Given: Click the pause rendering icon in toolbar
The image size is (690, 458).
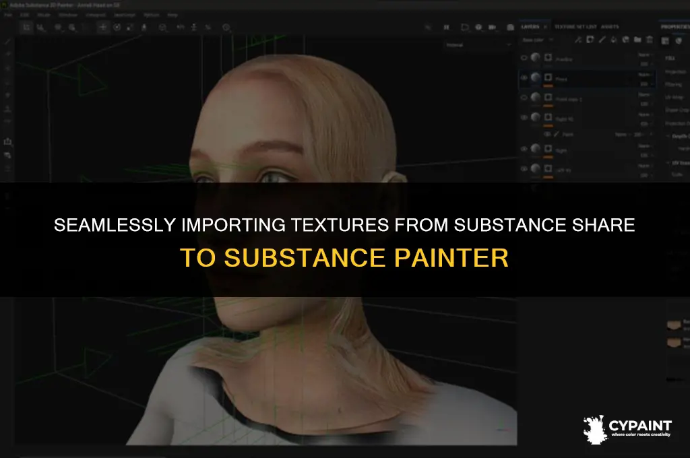Looking at the screenshot, I should [x=446, y=27].
